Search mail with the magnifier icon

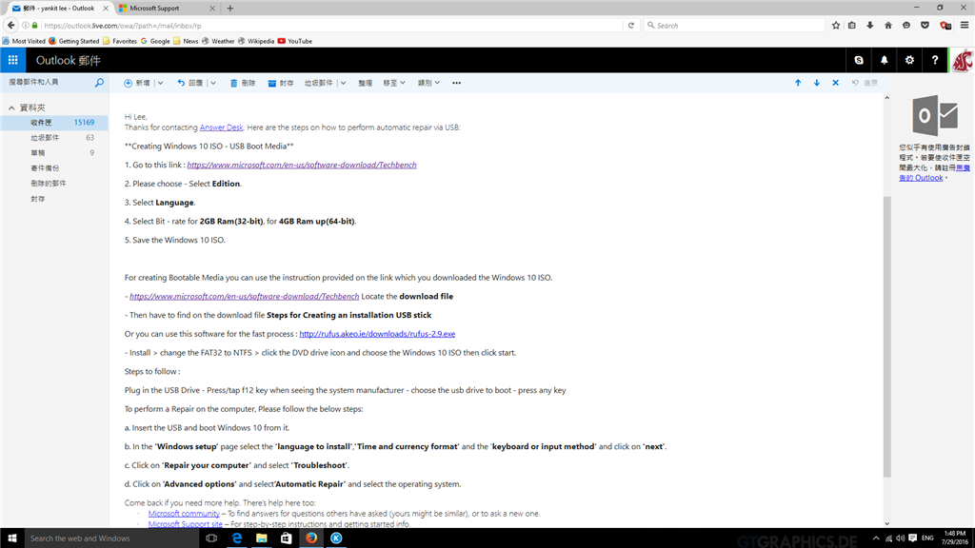coord(99,83)
